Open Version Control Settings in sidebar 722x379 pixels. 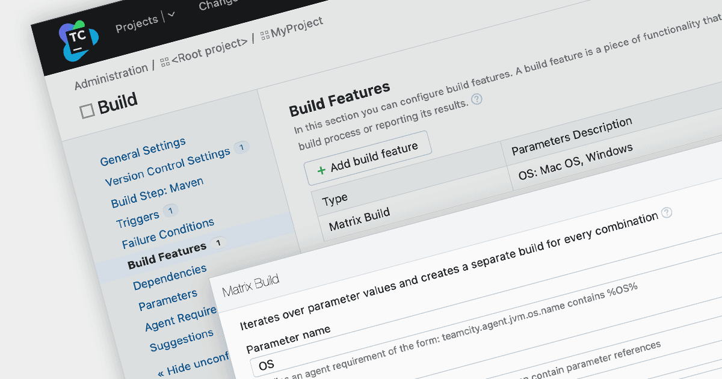[x=168, y=167]
